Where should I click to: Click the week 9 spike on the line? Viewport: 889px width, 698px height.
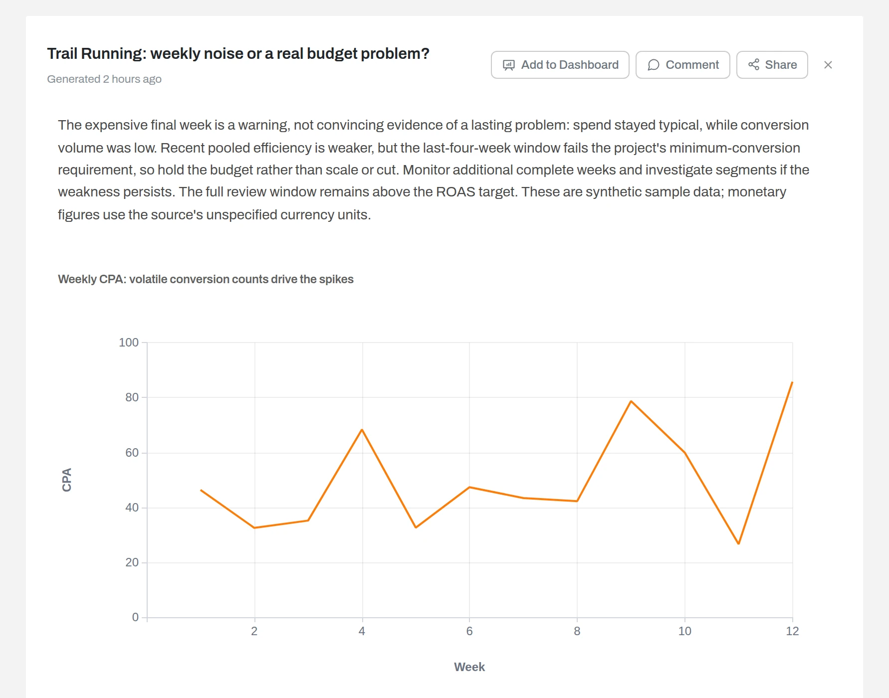[x=631, y=401]
